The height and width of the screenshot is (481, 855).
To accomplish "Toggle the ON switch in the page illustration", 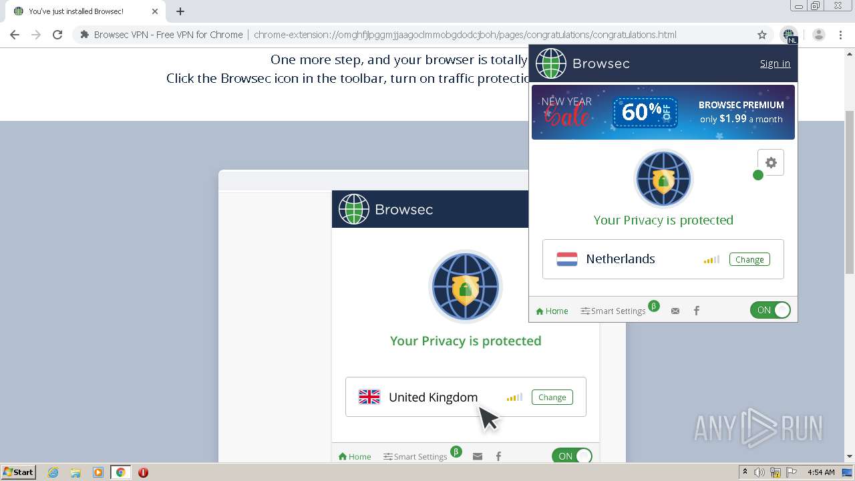I will 572,456.
